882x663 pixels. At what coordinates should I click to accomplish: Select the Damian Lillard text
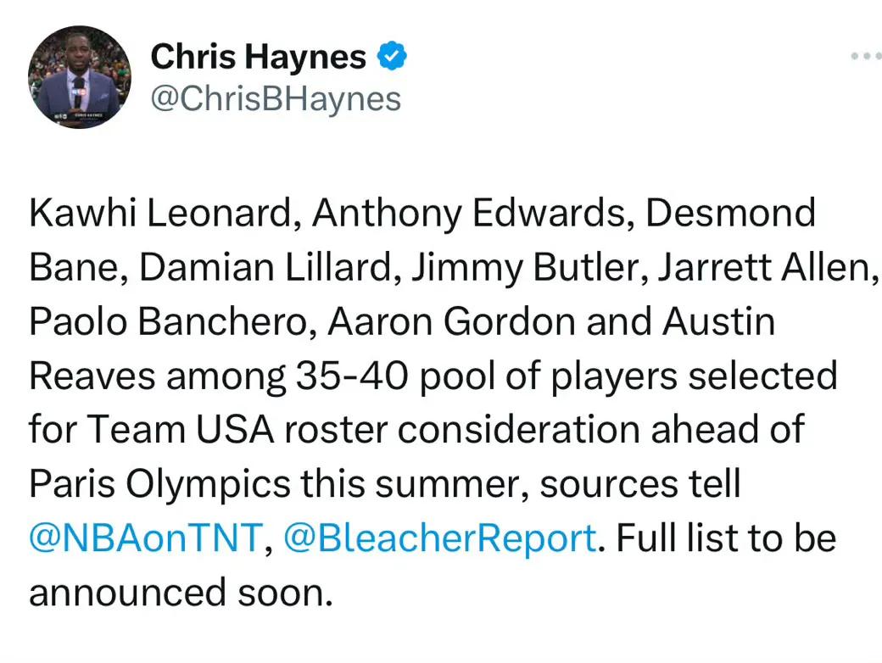coord(265,267)
